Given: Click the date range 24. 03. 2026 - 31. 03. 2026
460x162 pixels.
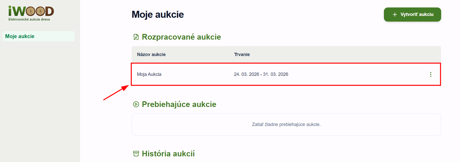Looking at the screenshot, I should coord(261,74).
